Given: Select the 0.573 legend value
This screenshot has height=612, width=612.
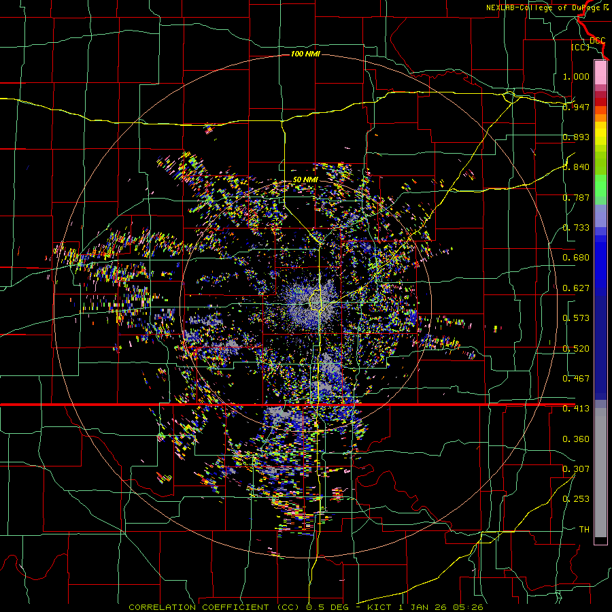Looking at the screenshot, I should 576,318.
